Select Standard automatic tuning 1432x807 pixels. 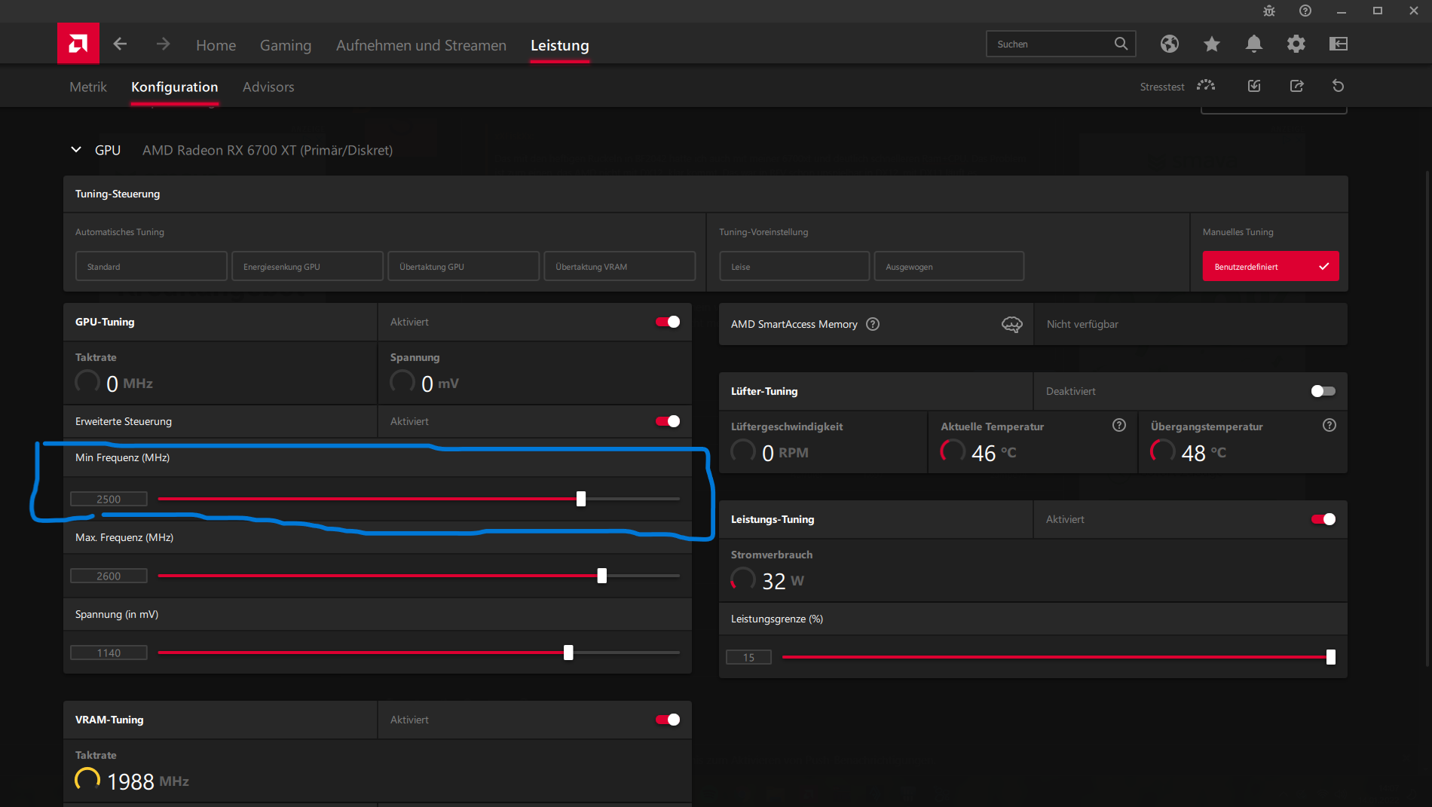pyautogui.click(x=151, y=266)
